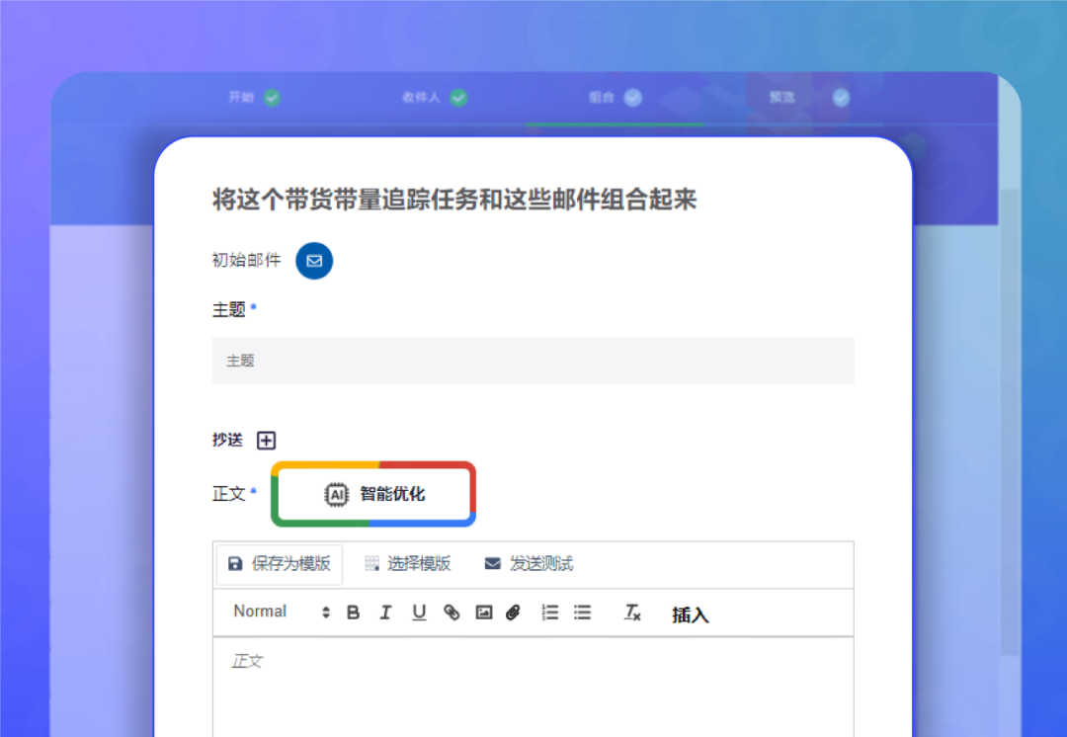Click inside the 主题 subject input field

(x=533, y=360)
